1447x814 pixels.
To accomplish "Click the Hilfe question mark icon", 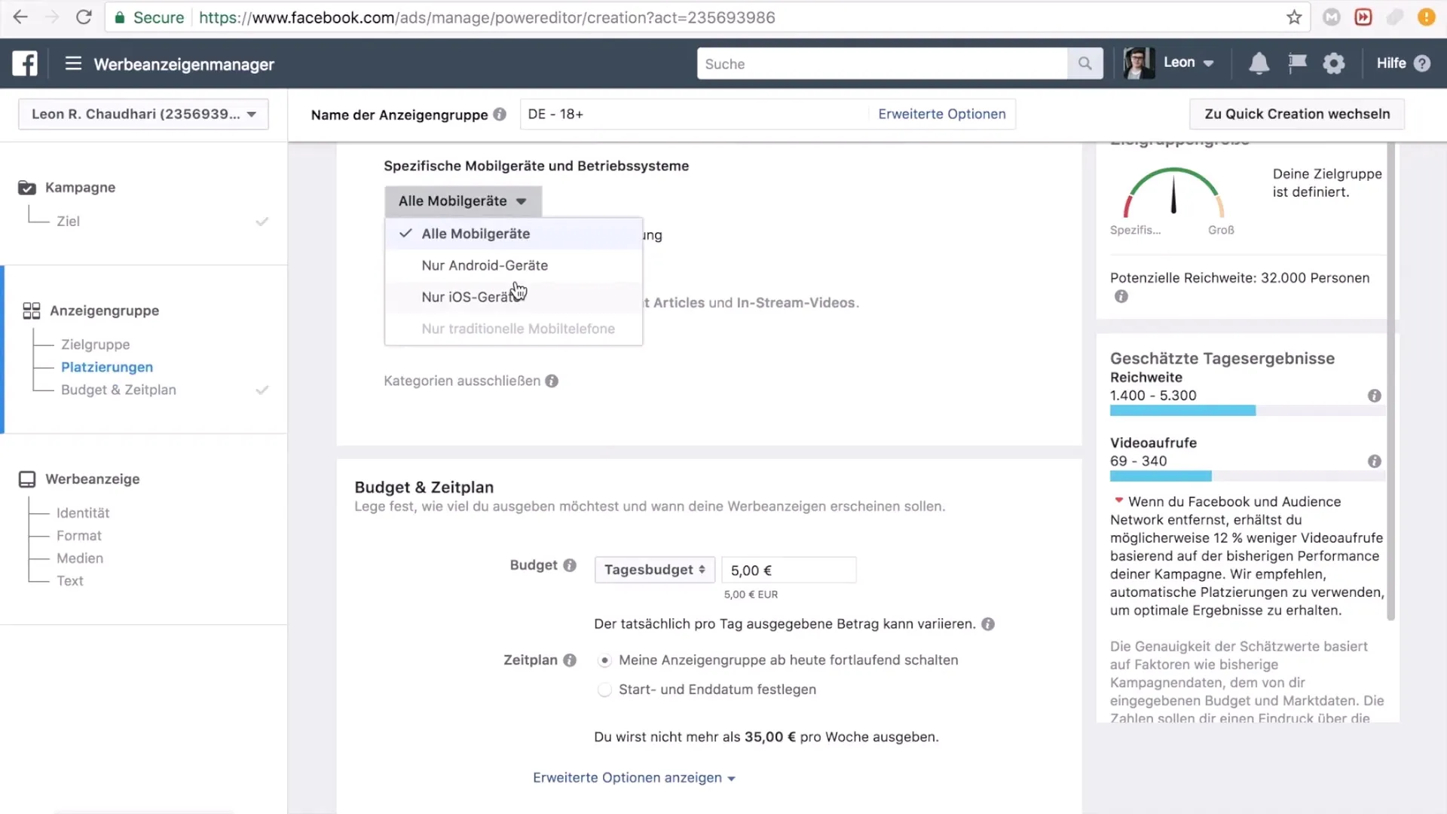I will coord(1422,63).
